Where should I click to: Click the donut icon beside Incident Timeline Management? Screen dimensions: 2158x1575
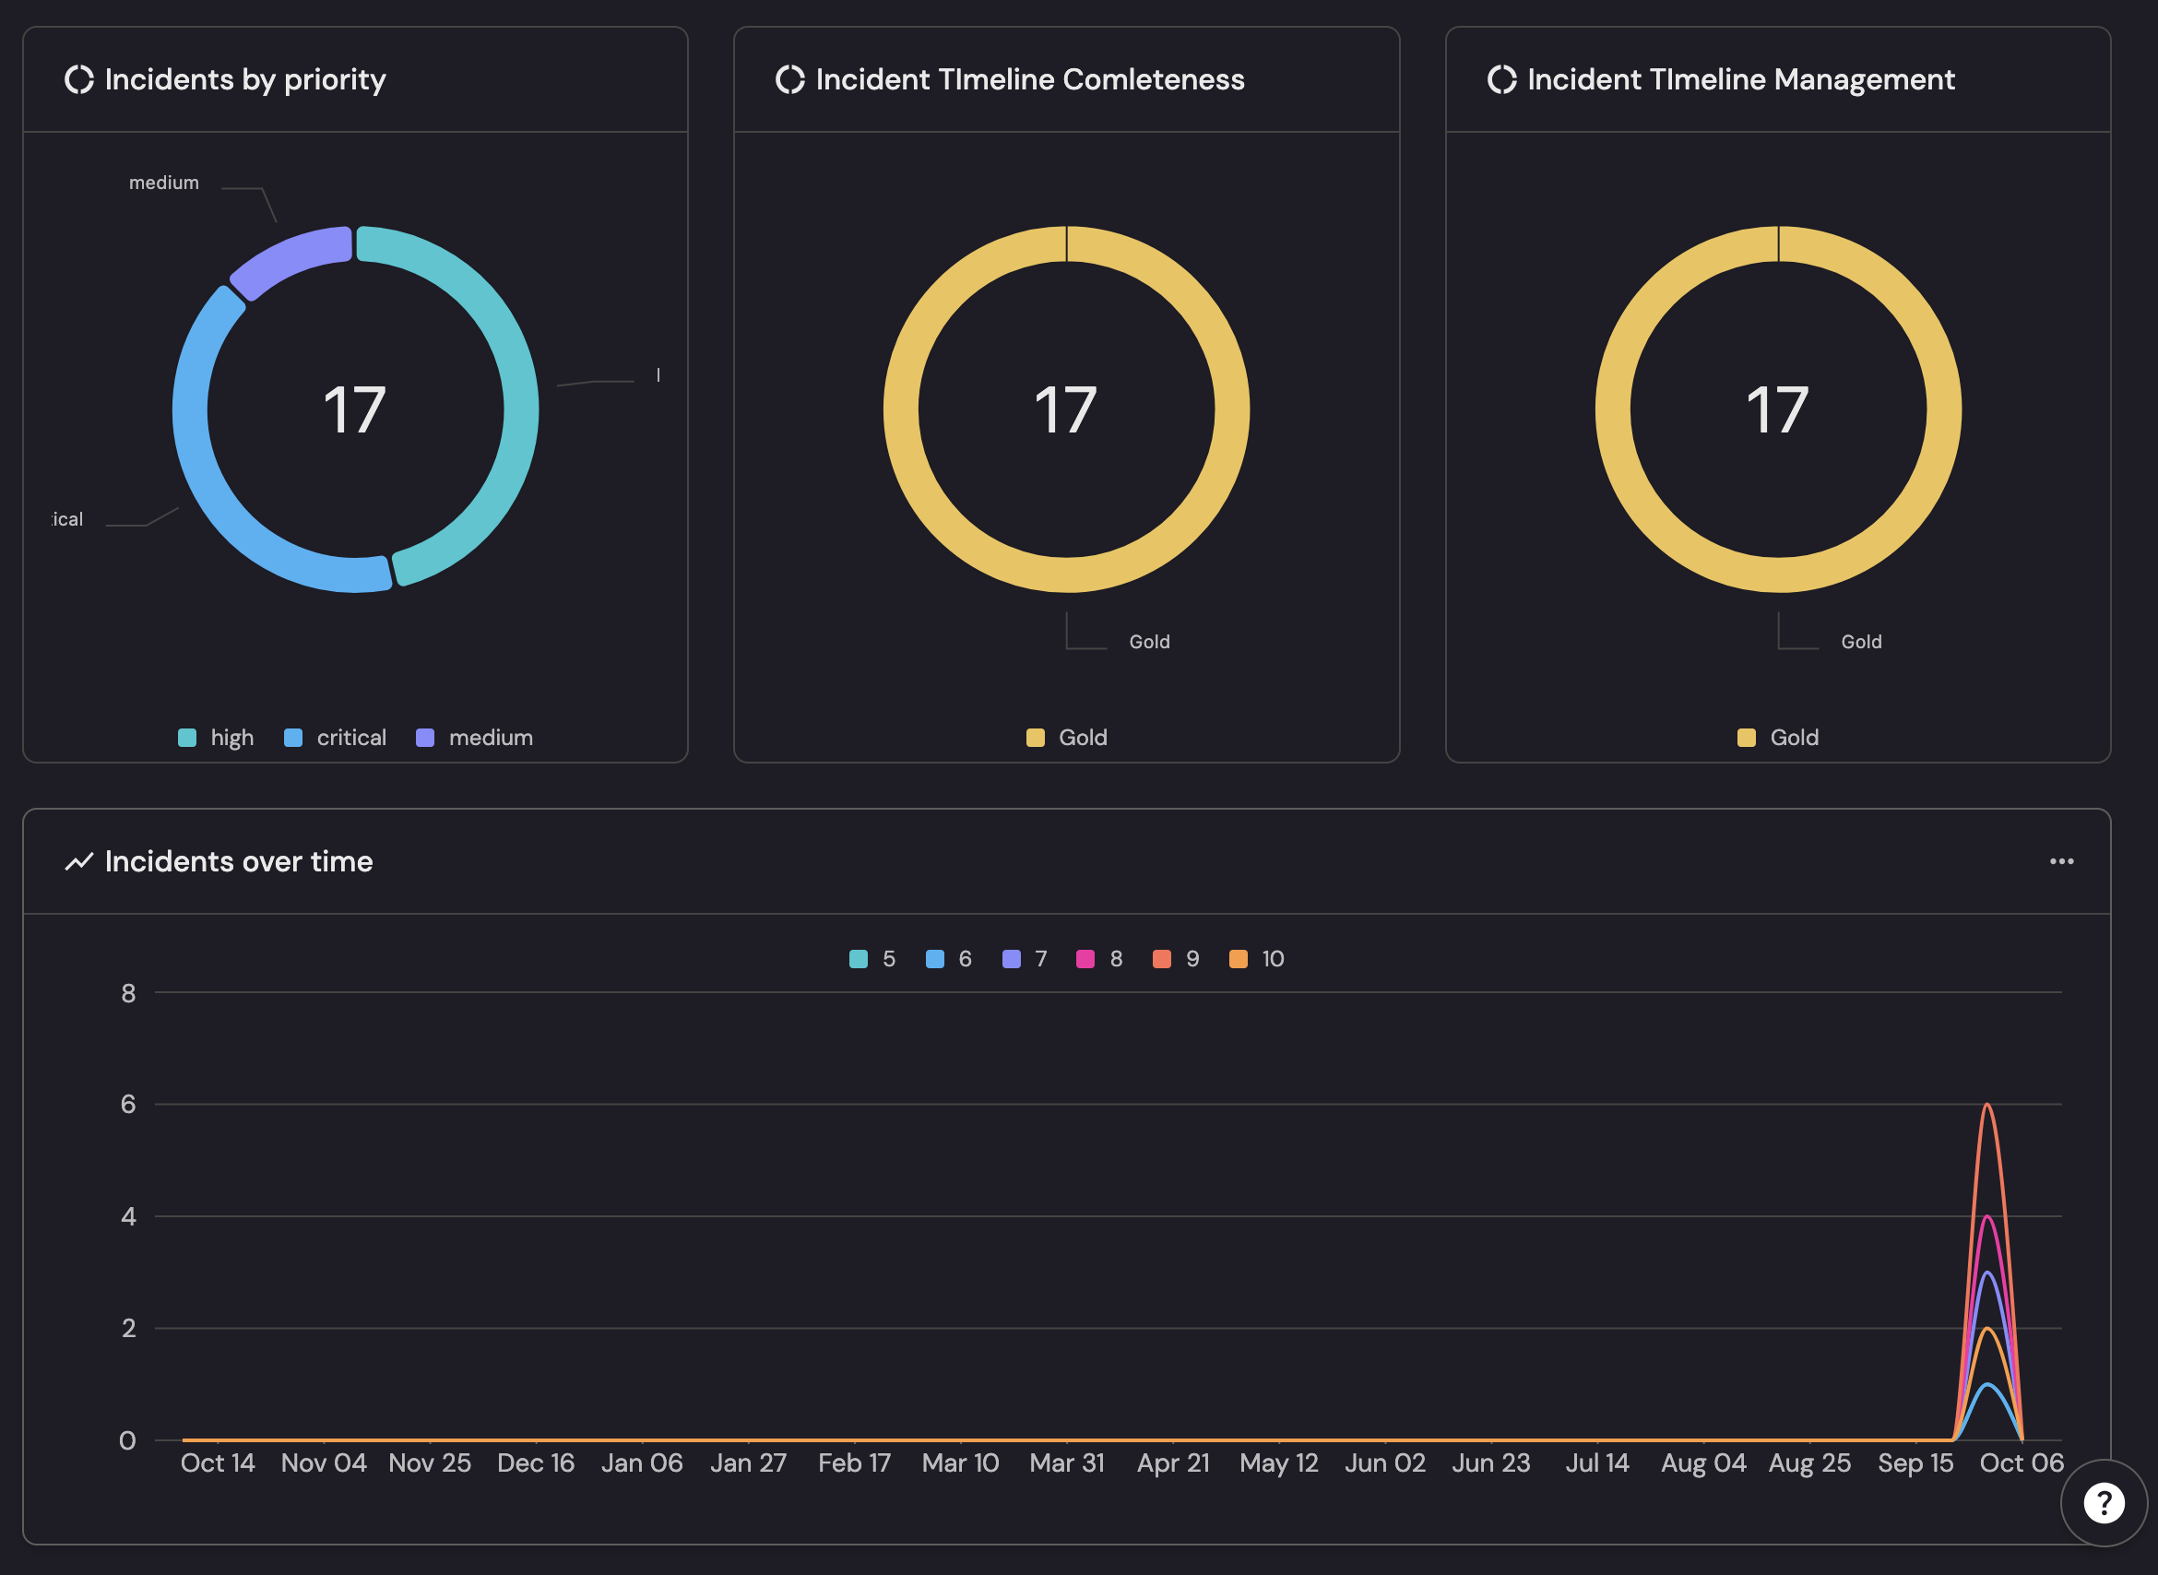pyautogui.click(x=1501, y=79)
